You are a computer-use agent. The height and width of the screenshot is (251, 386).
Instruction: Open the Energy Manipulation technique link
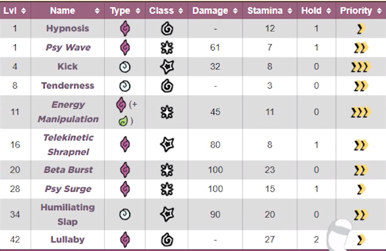69,112
